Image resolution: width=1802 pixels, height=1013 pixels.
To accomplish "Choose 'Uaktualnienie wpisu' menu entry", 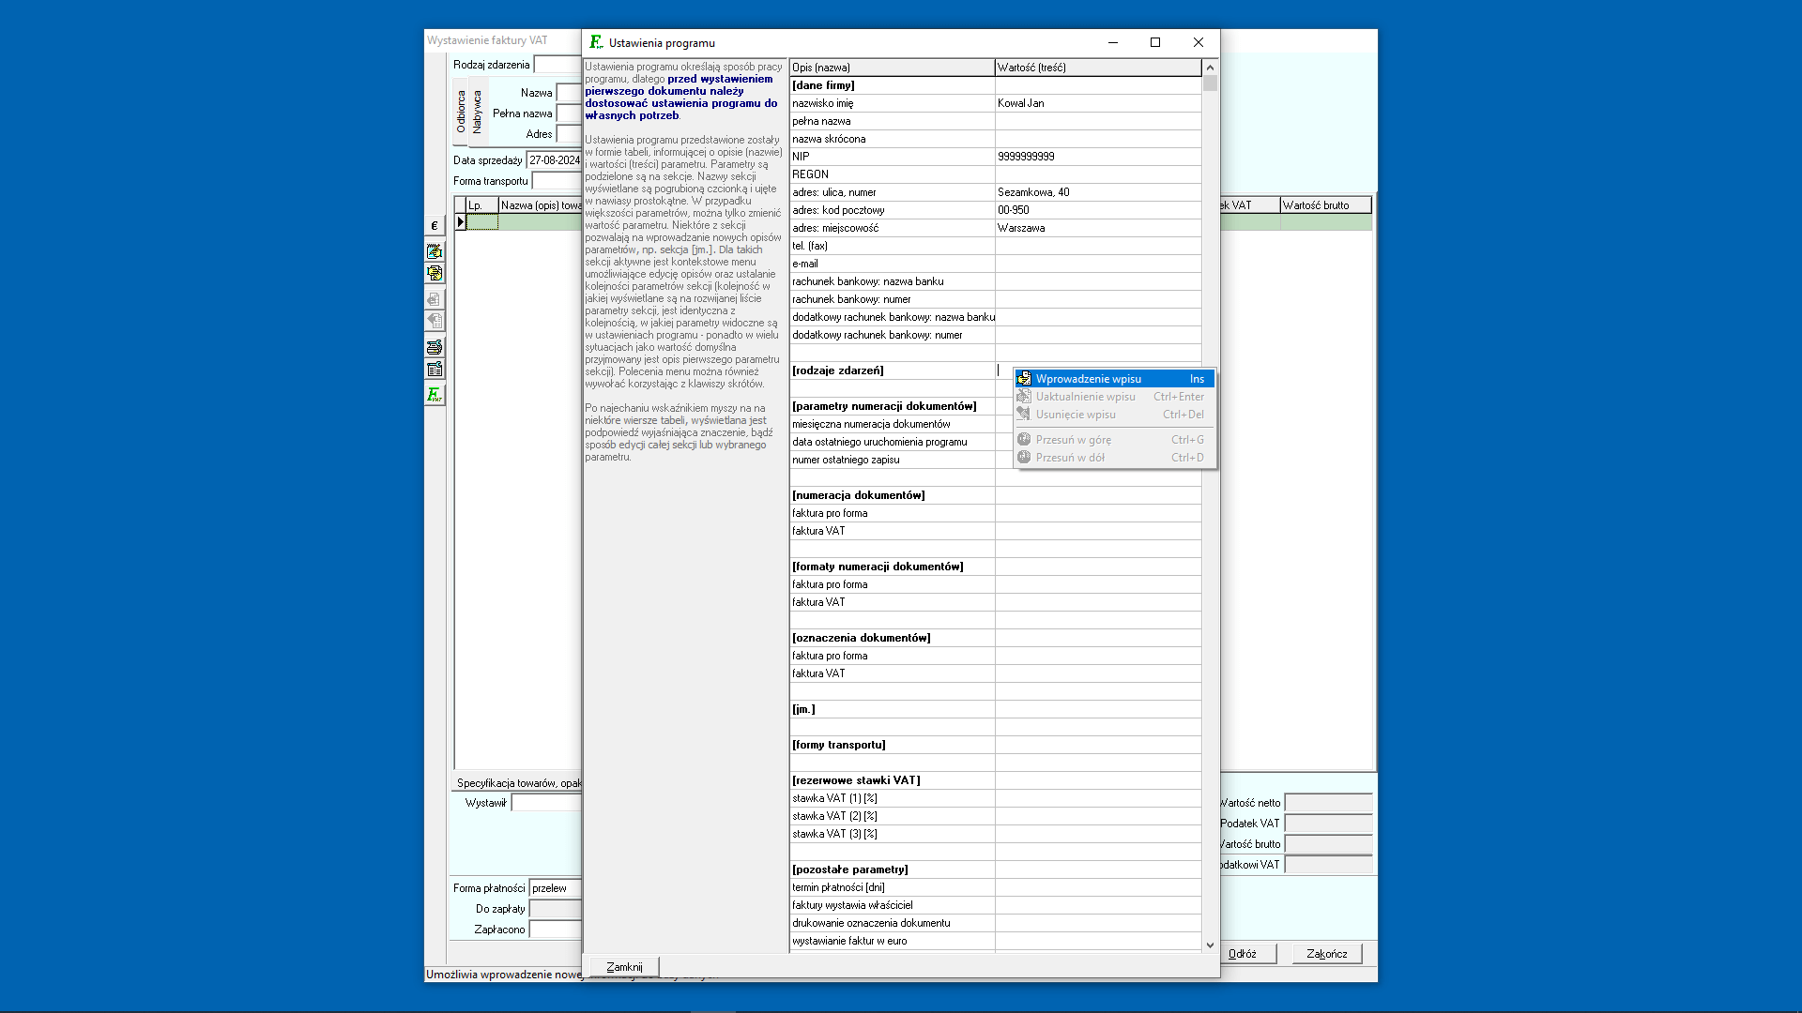I will pos(1085,397).
